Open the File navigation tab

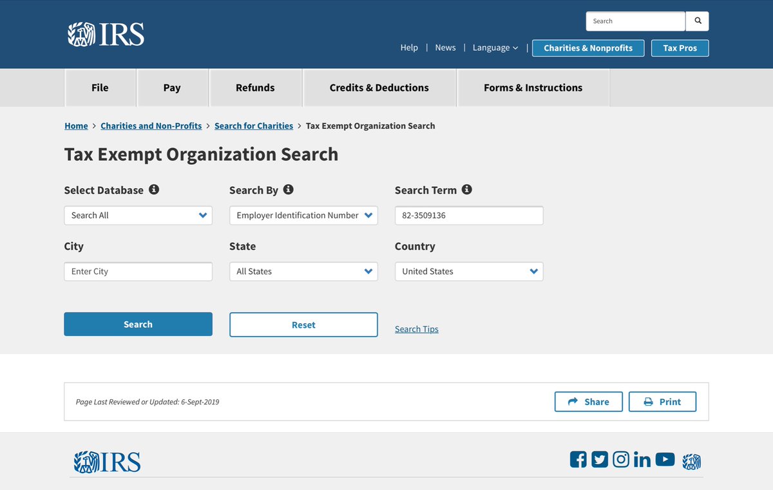[100, 88]
